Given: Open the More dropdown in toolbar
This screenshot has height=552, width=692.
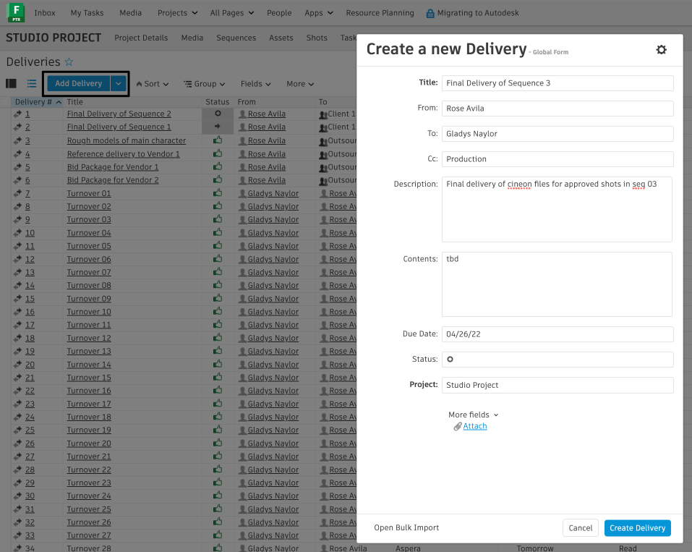Looking at the screenshot, I should [300, 84].
